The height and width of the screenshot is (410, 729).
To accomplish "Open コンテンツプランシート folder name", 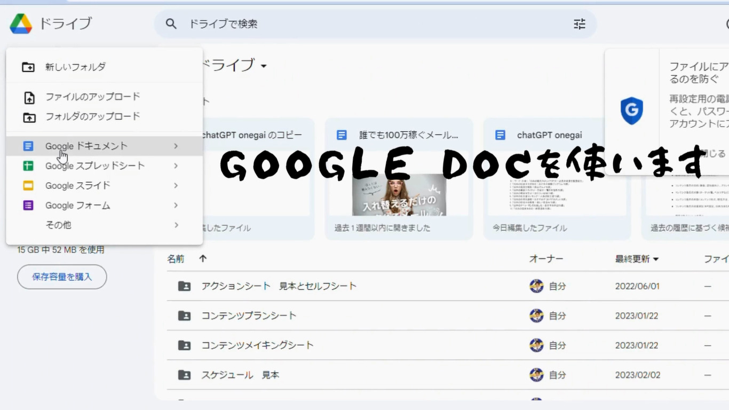I will [249, 316].
